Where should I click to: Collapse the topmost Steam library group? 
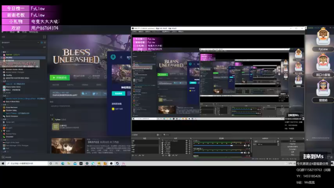(2, 52)
